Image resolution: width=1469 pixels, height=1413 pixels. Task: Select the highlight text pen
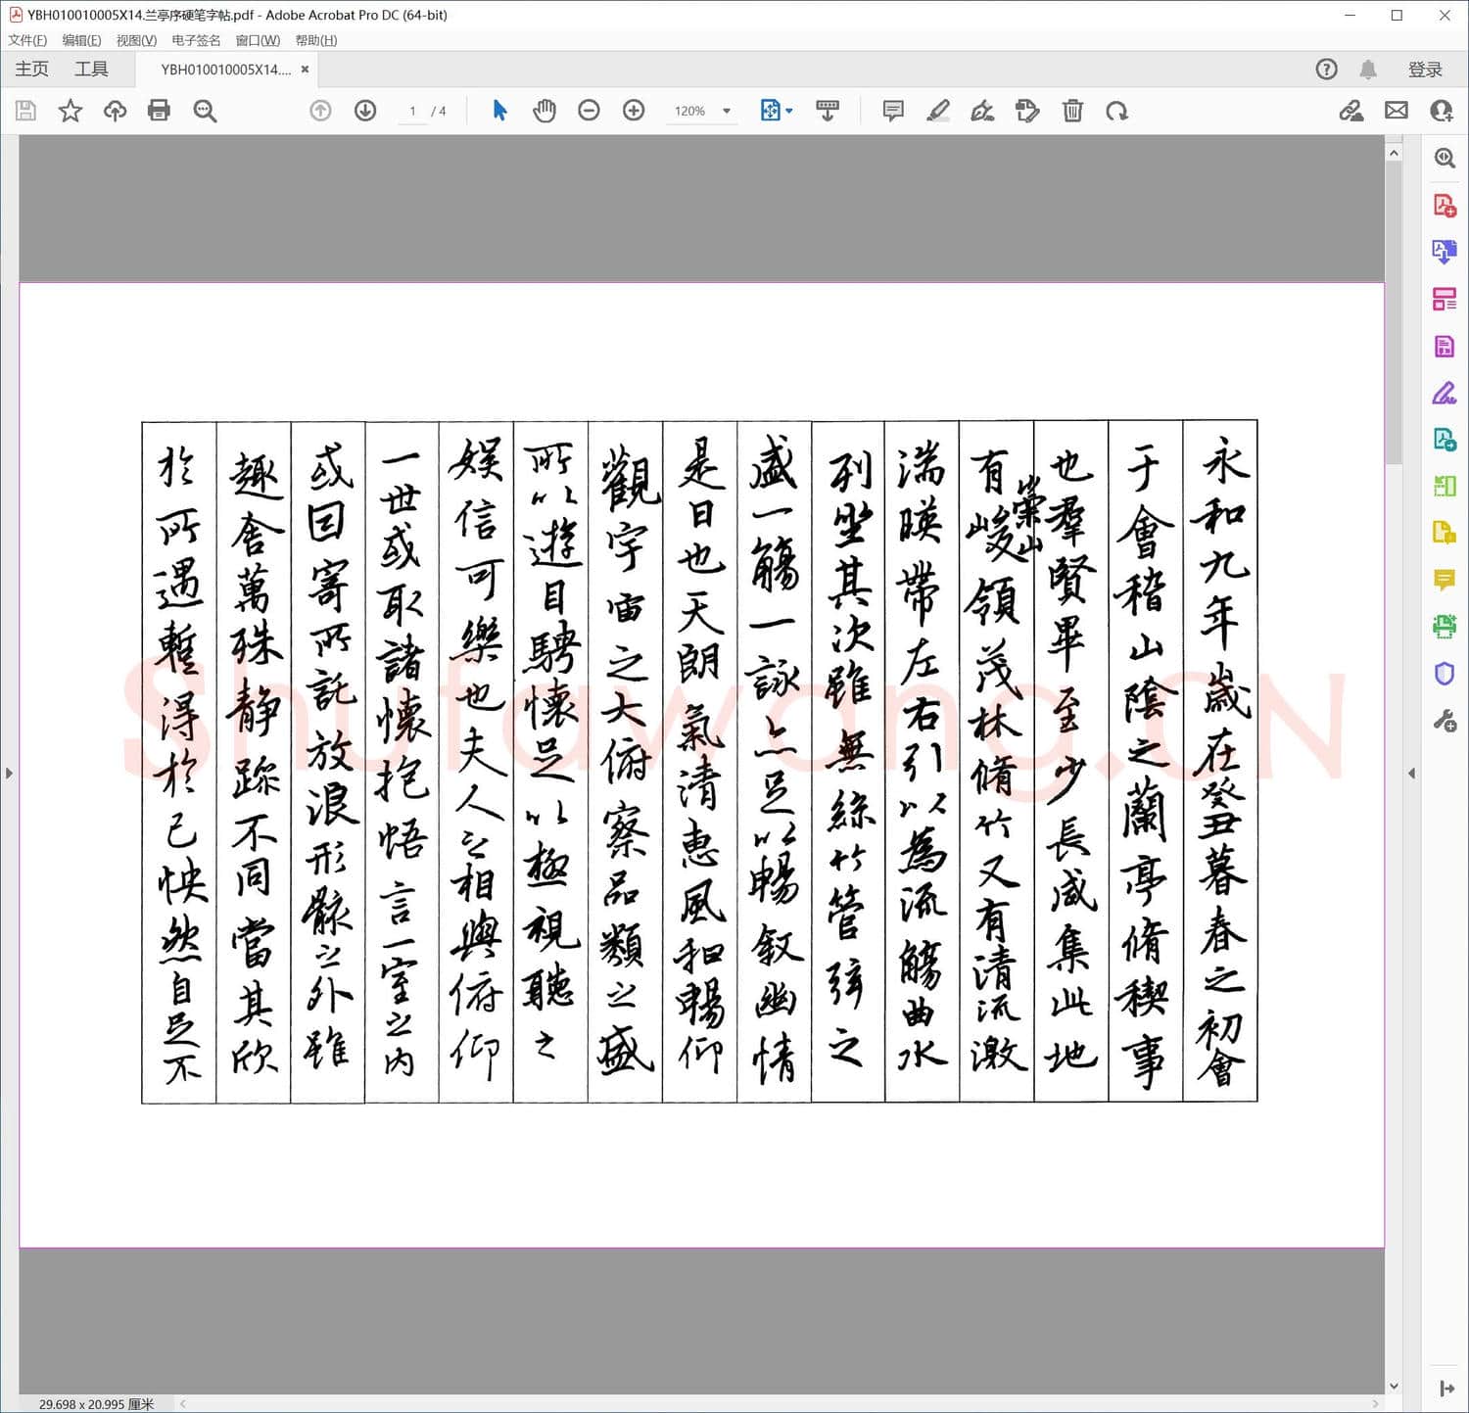[x=938, y=111]
